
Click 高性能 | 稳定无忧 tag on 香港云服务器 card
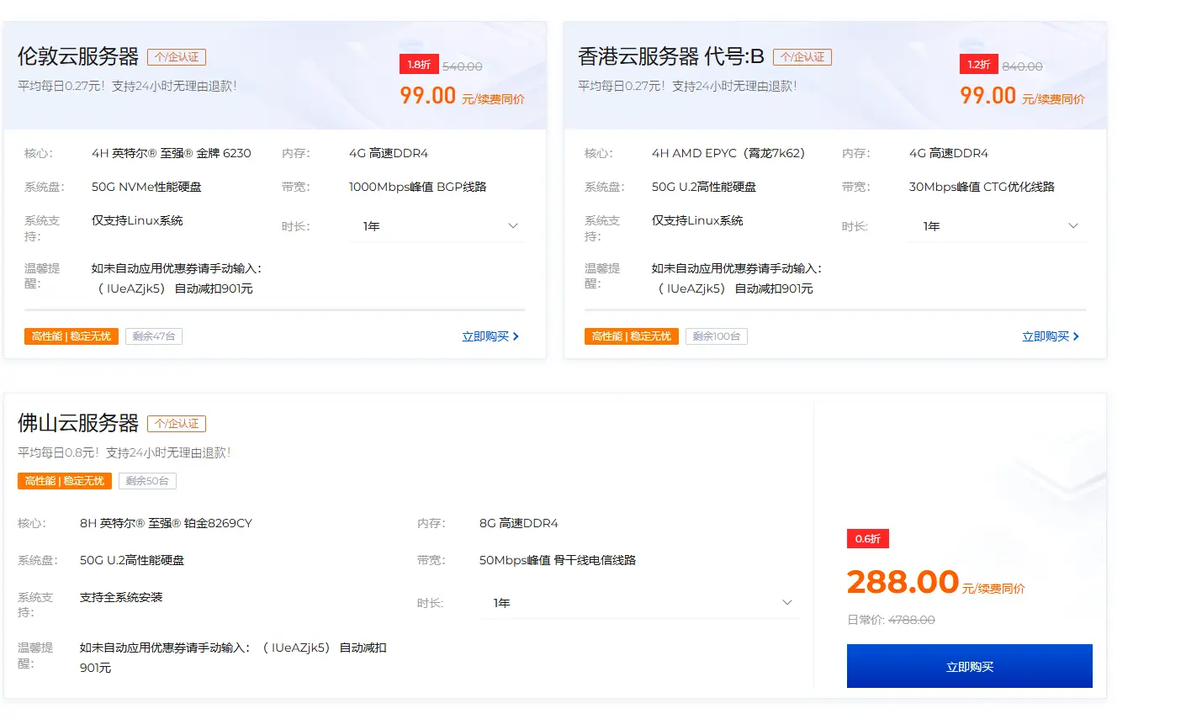pyautogui.click(x=632, y=336)
